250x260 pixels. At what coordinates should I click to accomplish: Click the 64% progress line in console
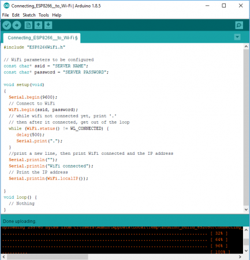point(115,240)
